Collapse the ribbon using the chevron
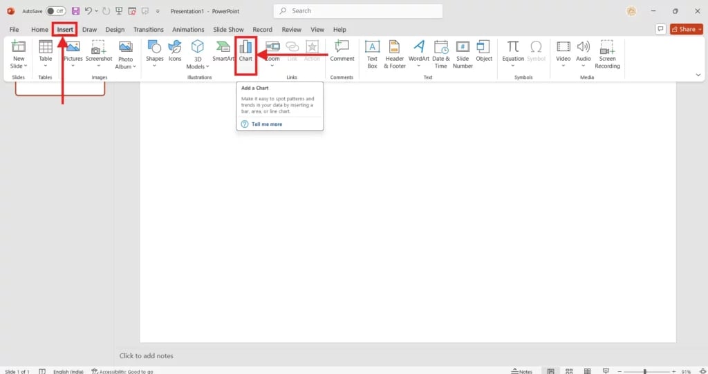708x374 pixels. click(x=698, y=75)
